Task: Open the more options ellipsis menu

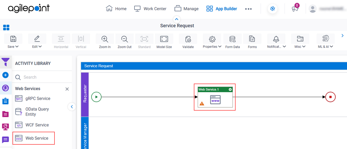Action: [x=248, y=9]
